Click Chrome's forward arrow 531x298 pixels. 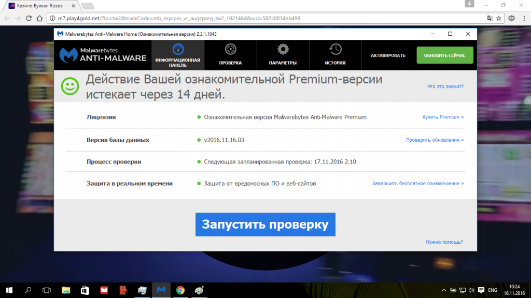tap(18, 18)
